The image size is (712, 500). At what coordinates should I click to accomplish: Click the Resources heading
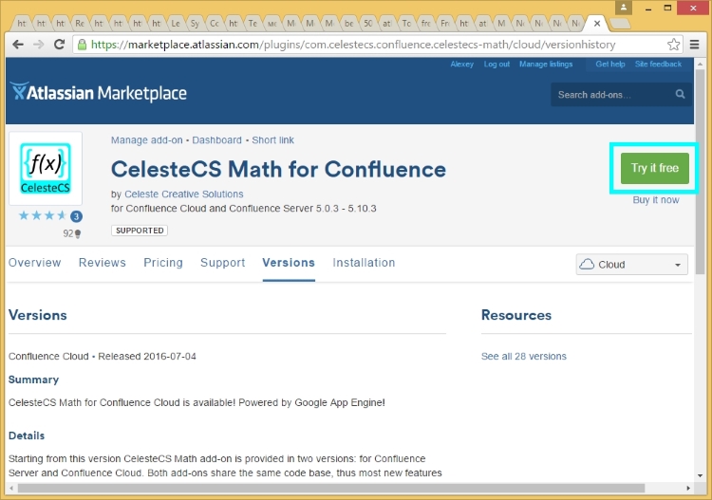pos(516,315)
